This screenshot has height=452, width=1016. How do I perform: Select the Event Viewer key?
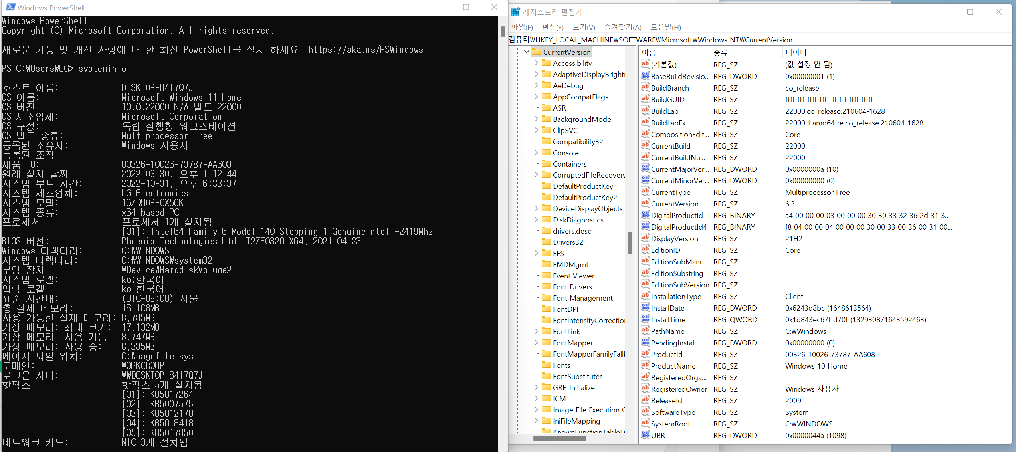click(x=573, y=276)
